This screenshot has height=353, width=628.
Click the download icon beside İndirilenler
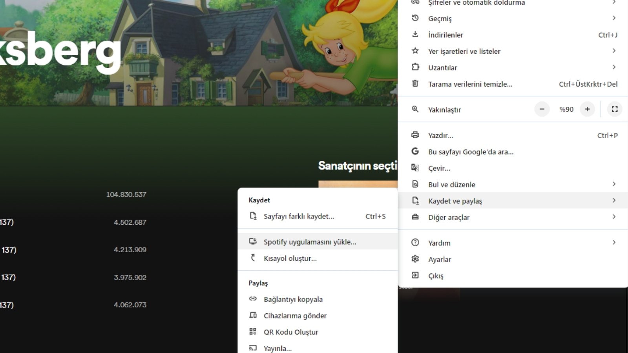coord(415,35)
